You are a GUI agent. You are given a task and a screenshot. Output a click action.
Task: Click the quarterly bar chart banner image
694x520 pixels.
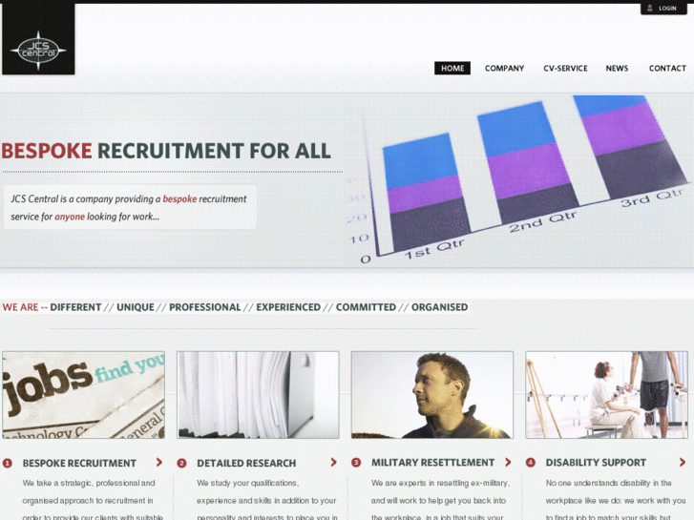[518, 180]
